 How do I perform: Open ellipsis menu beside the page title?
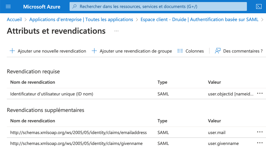click(x=116, y=31)
